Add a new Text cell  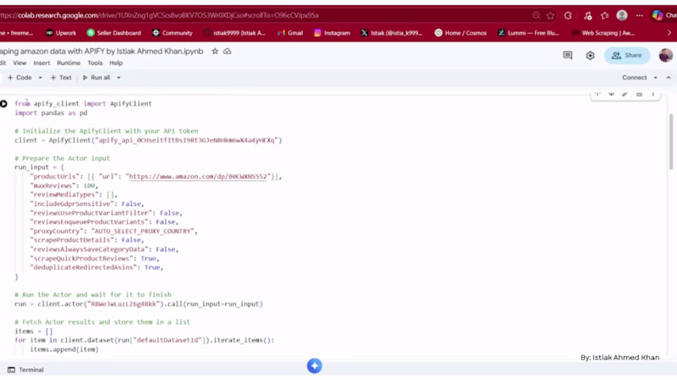(x=61, y=78)
